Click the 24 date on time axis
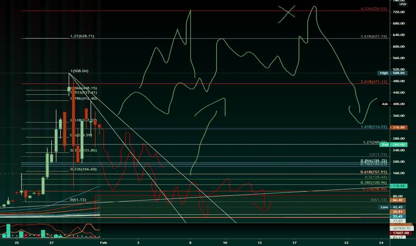This screenshot has width=416, height=246. 381,242
